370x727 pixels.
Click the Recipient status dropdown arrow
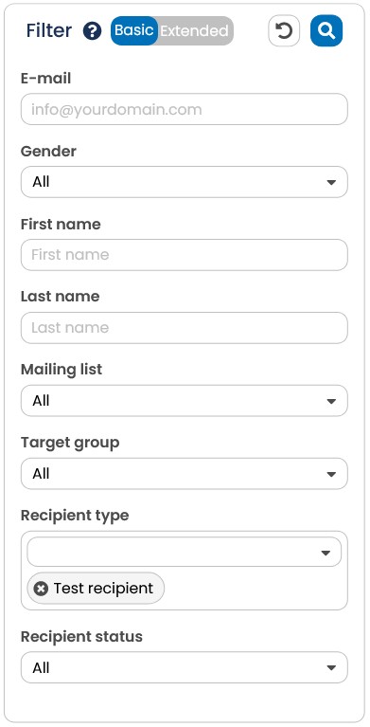(x=331, y=668)
